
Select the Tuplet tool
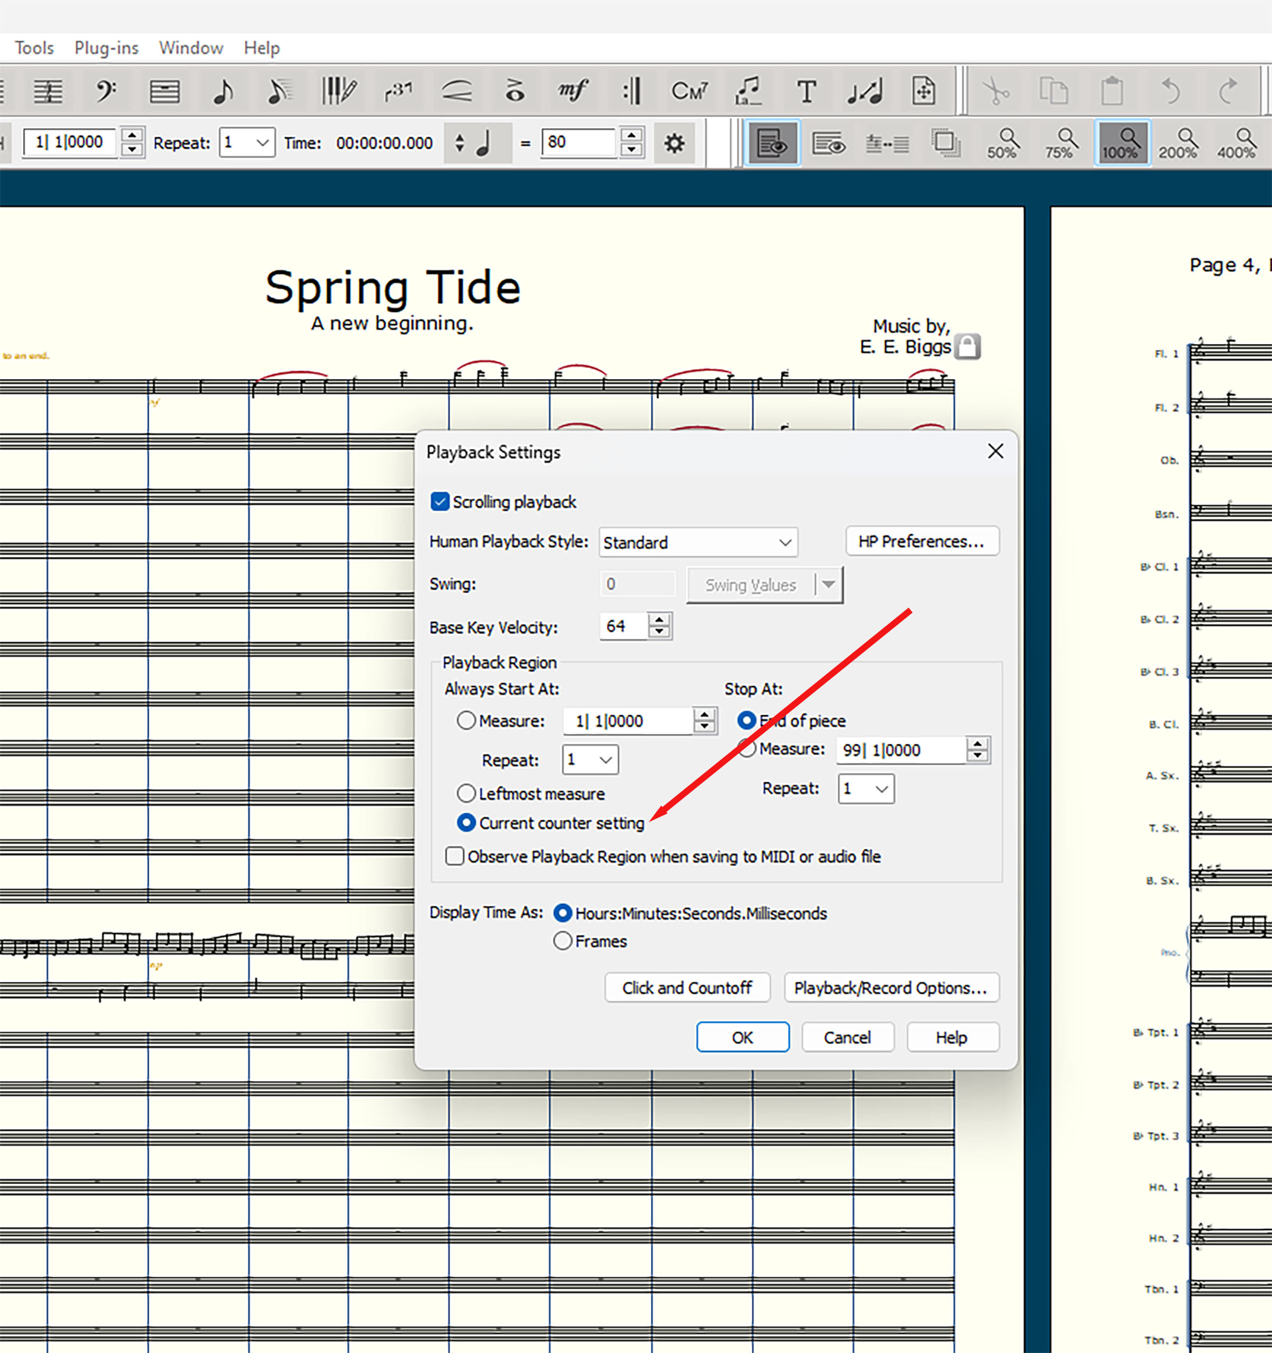pyautogui.click(x=399, y=91)
